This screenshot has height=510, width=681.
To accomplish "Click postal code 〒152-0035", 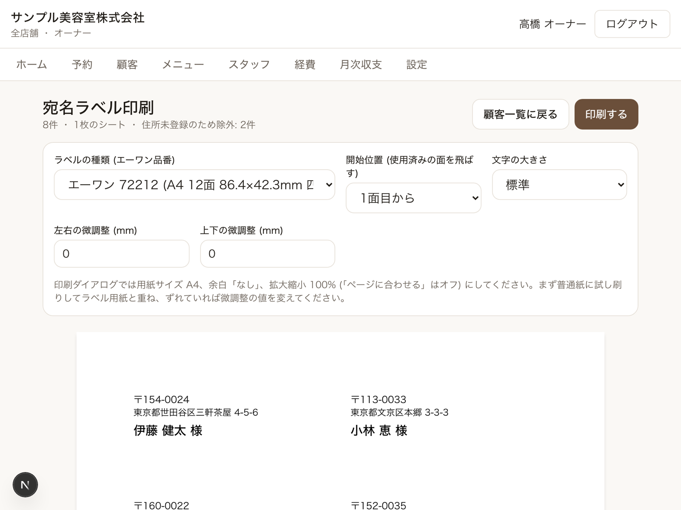I will pos(378,505).
